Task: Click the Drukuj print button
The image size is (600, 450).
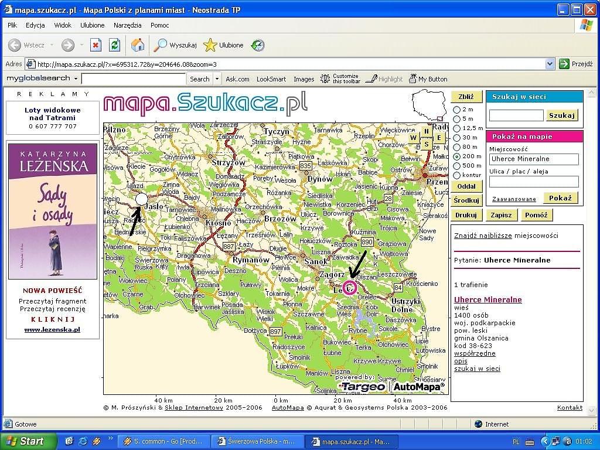Action: click(466, 215)
